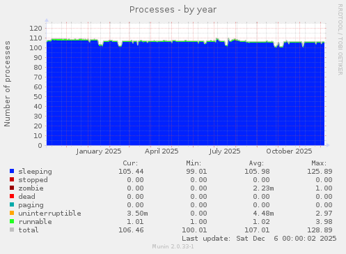
Task: Click runnable average value 1.02
Action: [261, 222]
